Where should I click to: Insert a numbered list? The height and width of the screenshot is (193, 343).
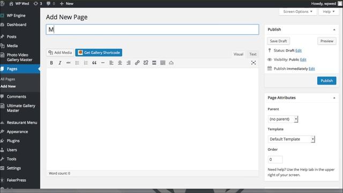86,63
